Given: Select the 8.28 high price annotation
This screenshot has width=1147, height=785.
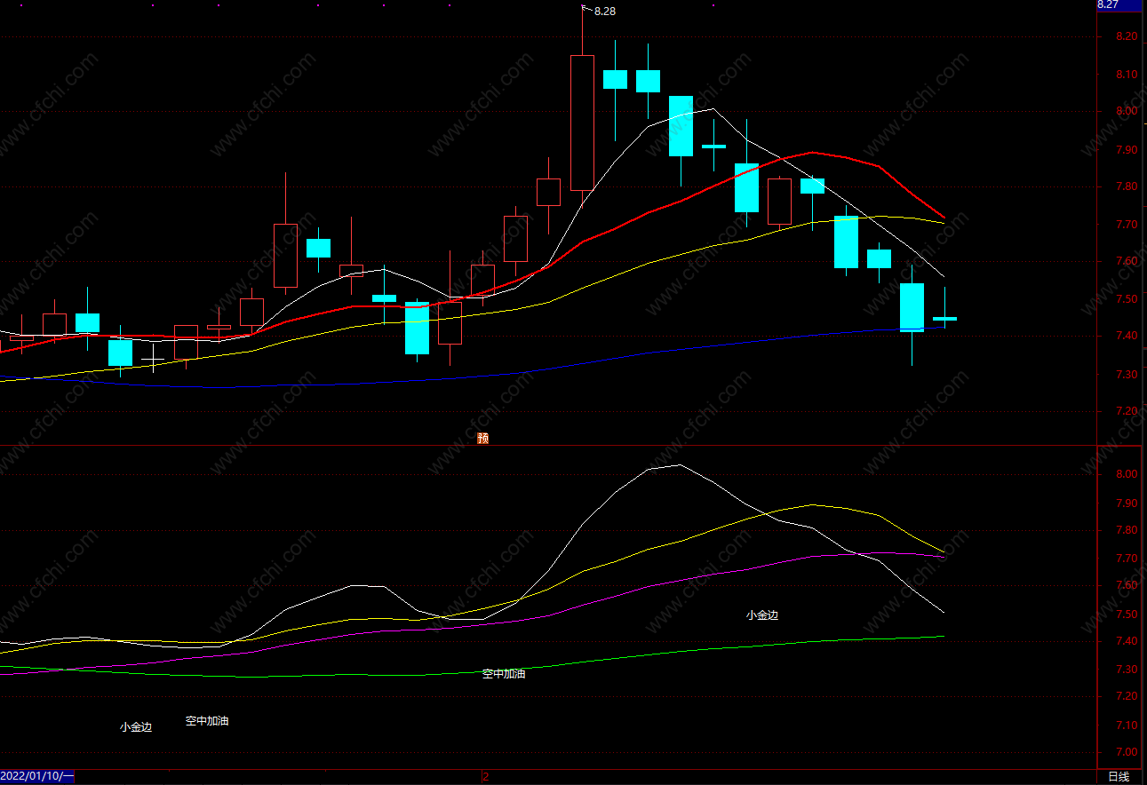Looking at the screenshot, I should coord(604,11).
